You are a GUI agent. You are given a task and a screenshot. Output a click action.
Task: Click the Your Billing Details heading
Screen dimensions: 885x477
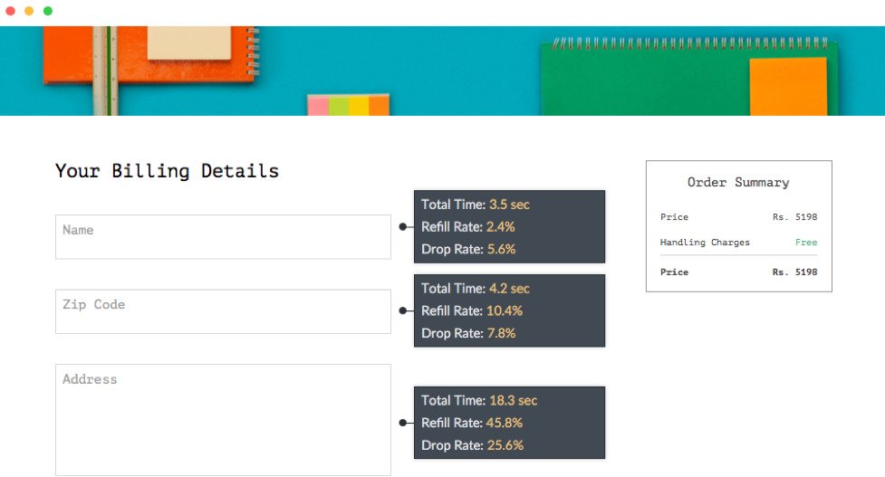[167, 171]
